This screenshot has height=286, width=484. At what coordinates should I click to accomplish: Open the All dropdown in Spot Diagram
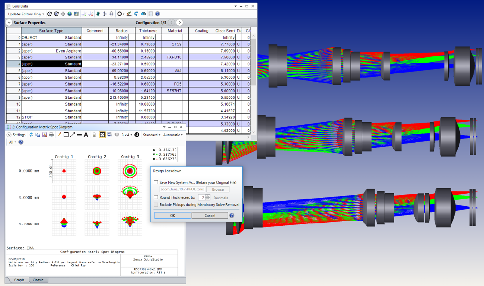[13, 142]
